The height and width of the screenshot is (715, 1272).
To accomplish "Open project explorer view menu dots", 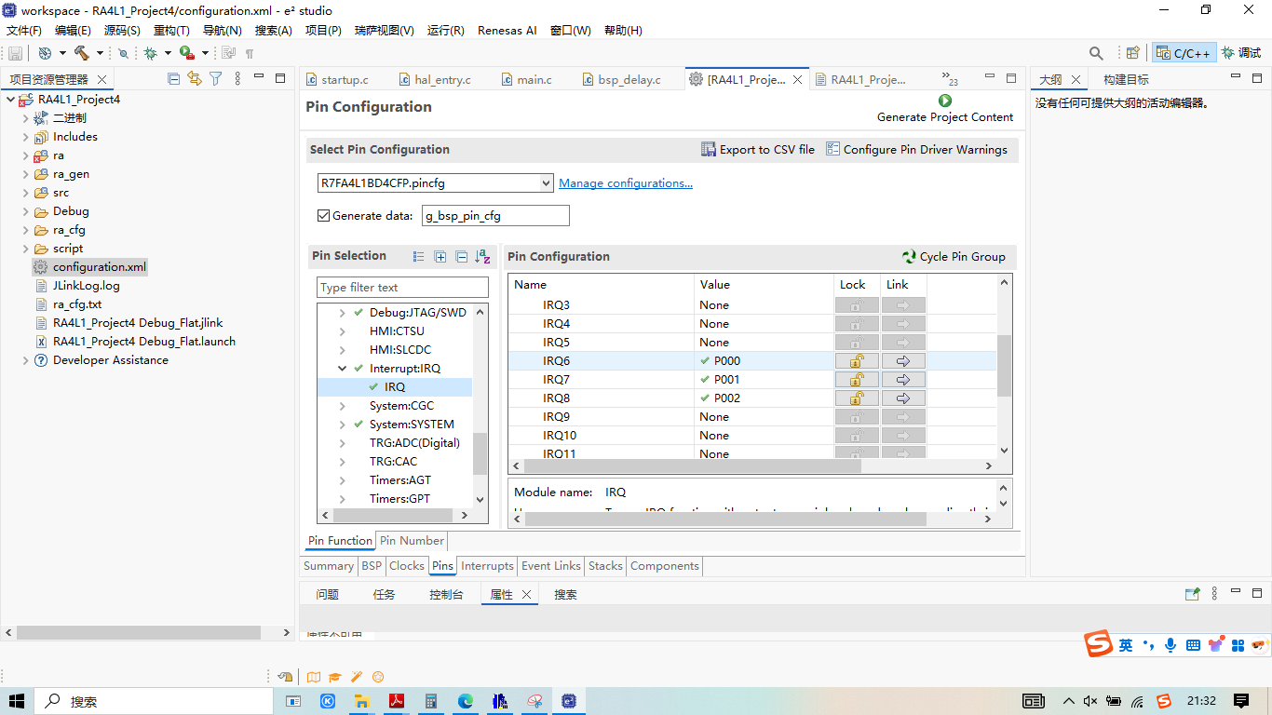I will [237, 79].
